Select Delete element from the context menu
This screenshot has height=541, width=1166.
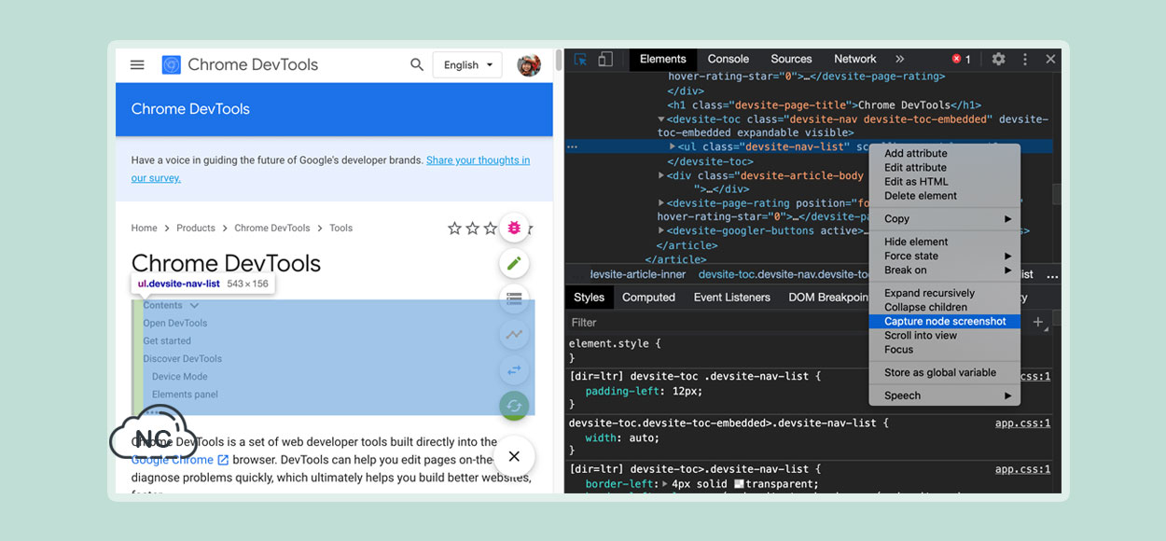945,196
